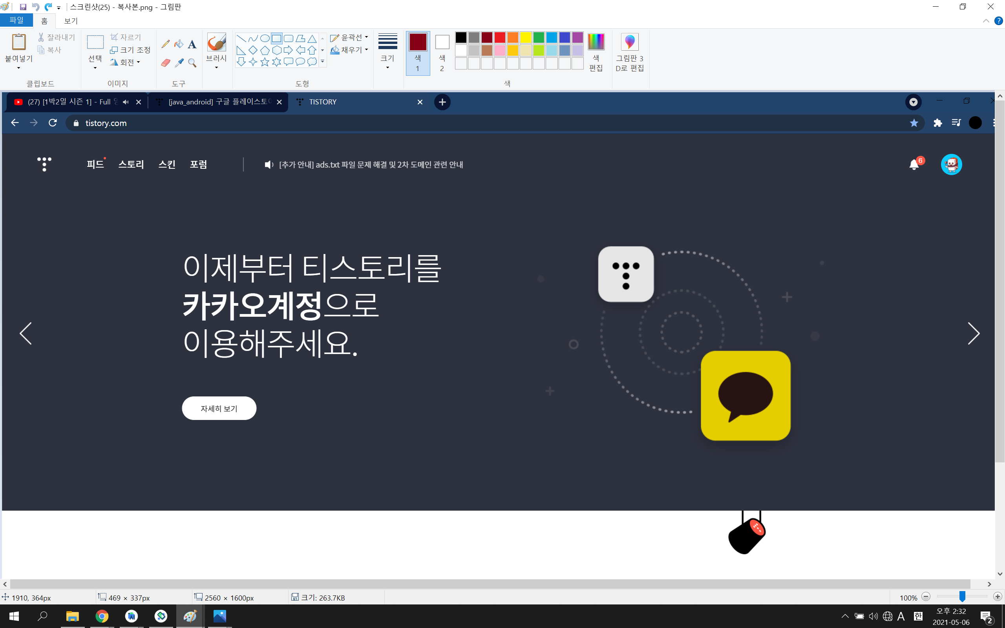Pick the purple color swatch
Image resolution: width=1005 pixels, height=628 pixels.
[x=577, y=37]
